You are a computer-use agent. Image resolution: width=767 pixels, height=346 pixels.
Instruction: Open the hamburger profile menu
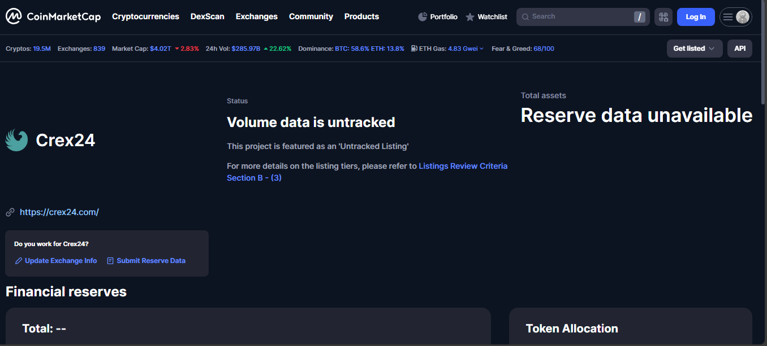click(x=735, y=17)
